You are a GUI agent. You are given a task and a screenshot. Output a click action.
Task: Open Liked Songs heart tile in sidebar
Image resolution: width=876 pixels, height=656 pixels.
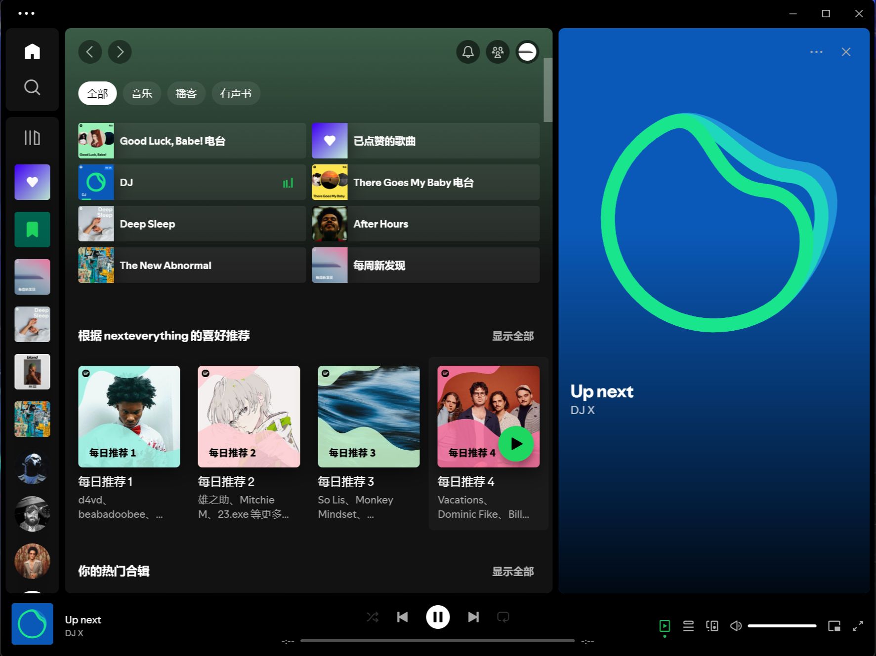(32, 182)
